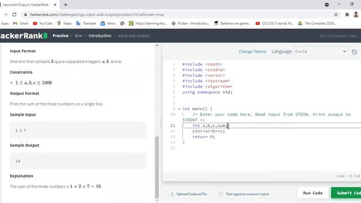Bookmark this page with the star icon

(x=336, y=15)
